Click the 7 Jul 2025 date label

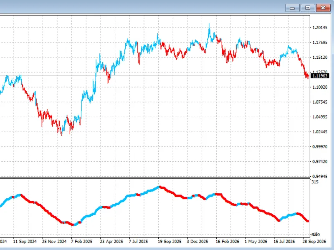tap(138, 242)
